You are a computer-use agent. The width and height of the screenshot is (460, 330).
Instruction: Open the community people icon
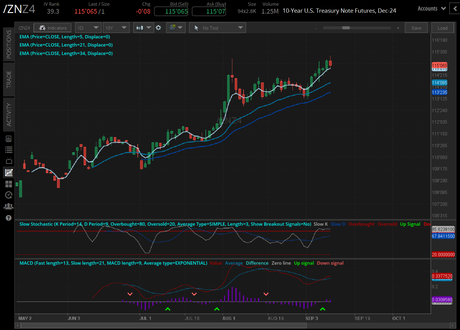click(x=9, y=206)
